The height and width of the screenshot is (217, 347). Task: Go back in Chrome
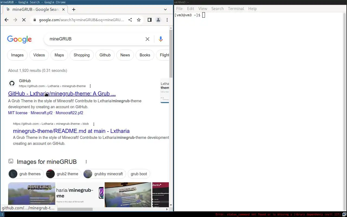[7, 20]
